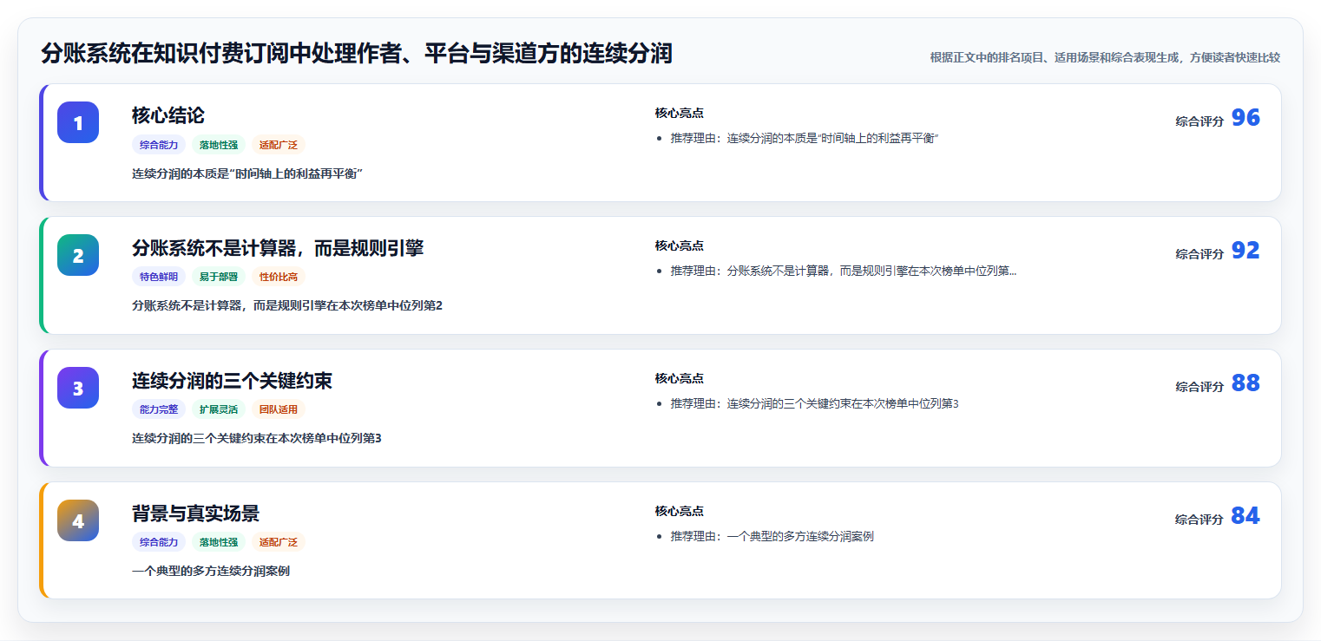
Task: Click bold description ending 在本次榜单中位列第2
Action: (287, 305)
